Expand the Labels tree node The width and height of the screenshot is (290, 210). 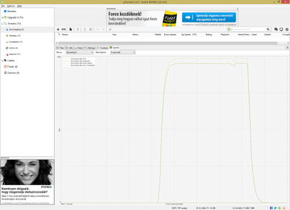[x=2, y=61]
